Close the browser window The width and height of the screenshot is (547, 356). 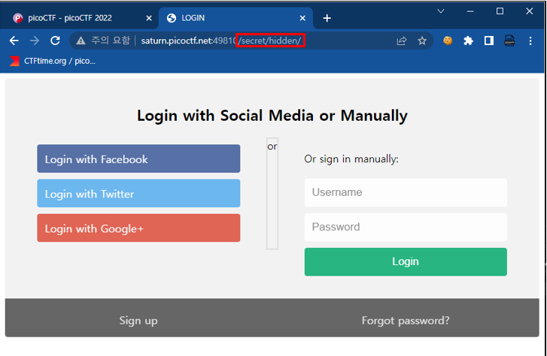pos(529,11)
